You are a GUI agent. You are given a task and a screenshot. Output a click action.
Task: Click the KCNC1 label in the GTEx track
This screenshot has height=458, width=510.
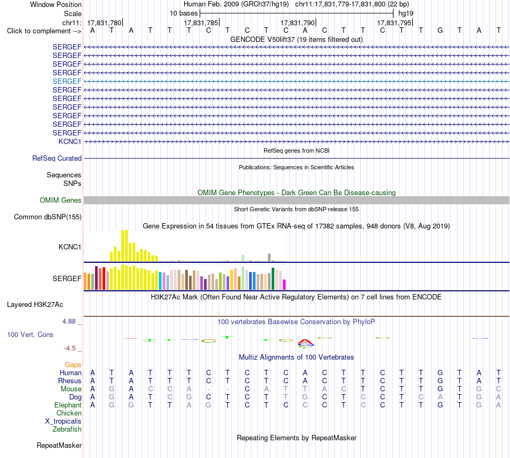(70, 247)
